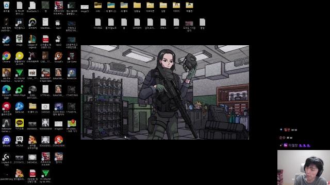Open the KakaoTalk yellow icon
This screenshot has width=330, height=185.
point(20,124)
